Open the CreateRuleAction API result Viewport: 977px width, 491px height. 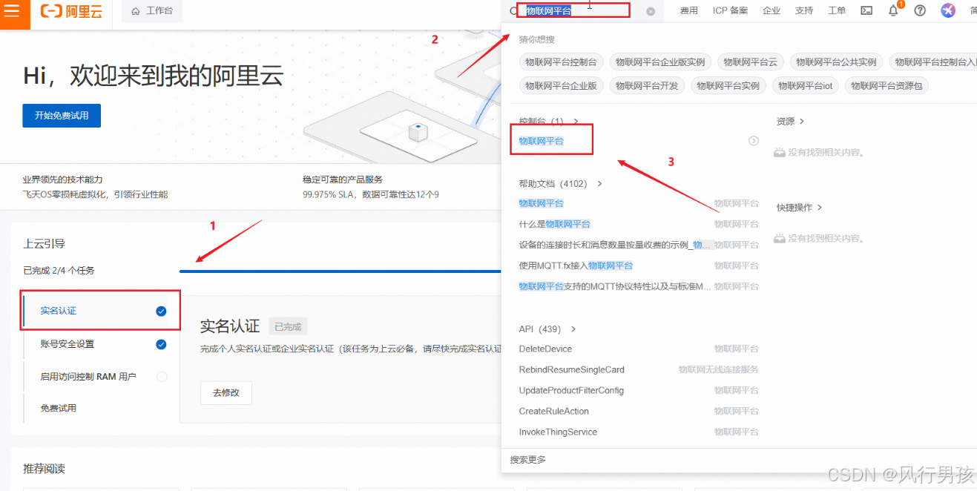(x=554, y=411)
